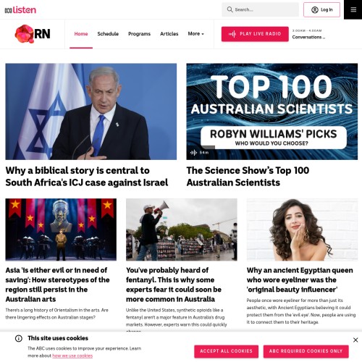Expand the More dropdown menu
Screen dimensions: 362x362
pos(195,34)
